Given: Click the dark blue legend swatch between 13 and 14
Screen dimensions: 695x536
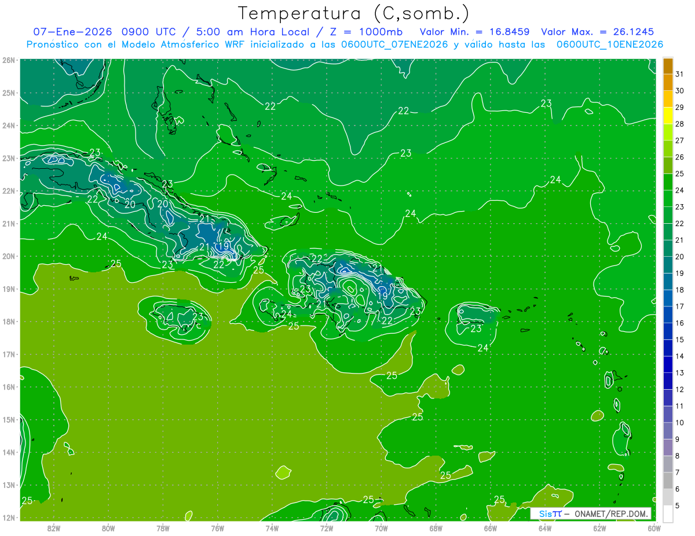Looking at the screenshot, I should pos(668,364).
